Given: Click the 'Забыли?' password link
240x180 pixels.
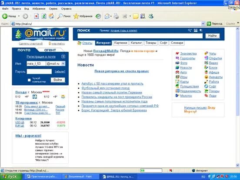Looking at the screenshot, I should click(x=60, y=71).
